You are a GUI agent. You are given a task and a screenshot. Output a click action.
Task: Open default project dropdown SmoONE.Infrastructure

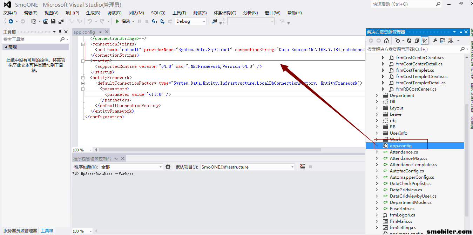tap(247, 167)
